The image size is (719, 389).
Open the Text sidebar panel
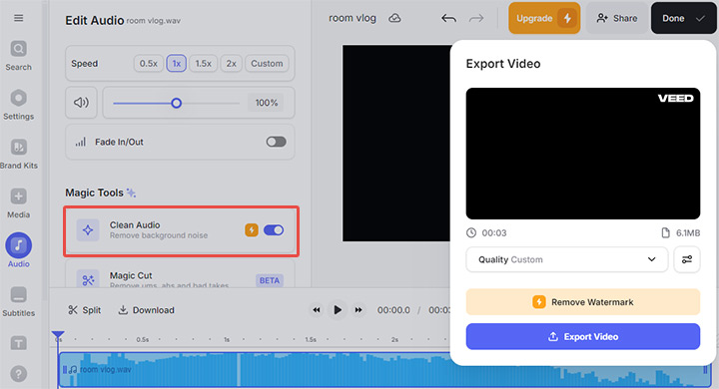coord(18,343)
